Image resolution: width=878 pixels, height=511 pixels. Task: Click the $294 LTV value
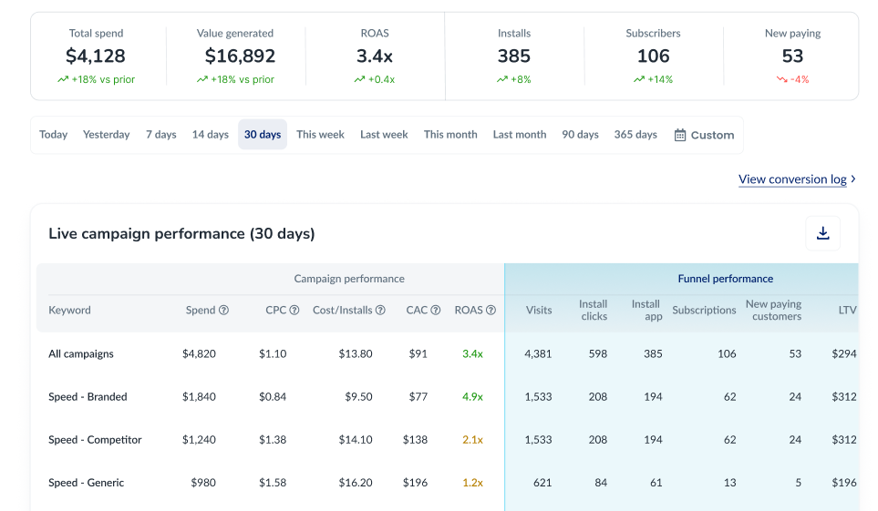tap(844, 353)
